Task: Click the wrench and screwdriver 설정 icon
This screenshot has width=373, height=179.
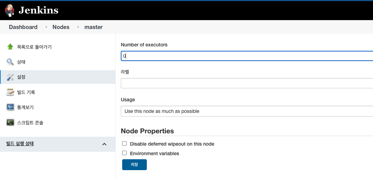Action: click(x=10, y=77)
